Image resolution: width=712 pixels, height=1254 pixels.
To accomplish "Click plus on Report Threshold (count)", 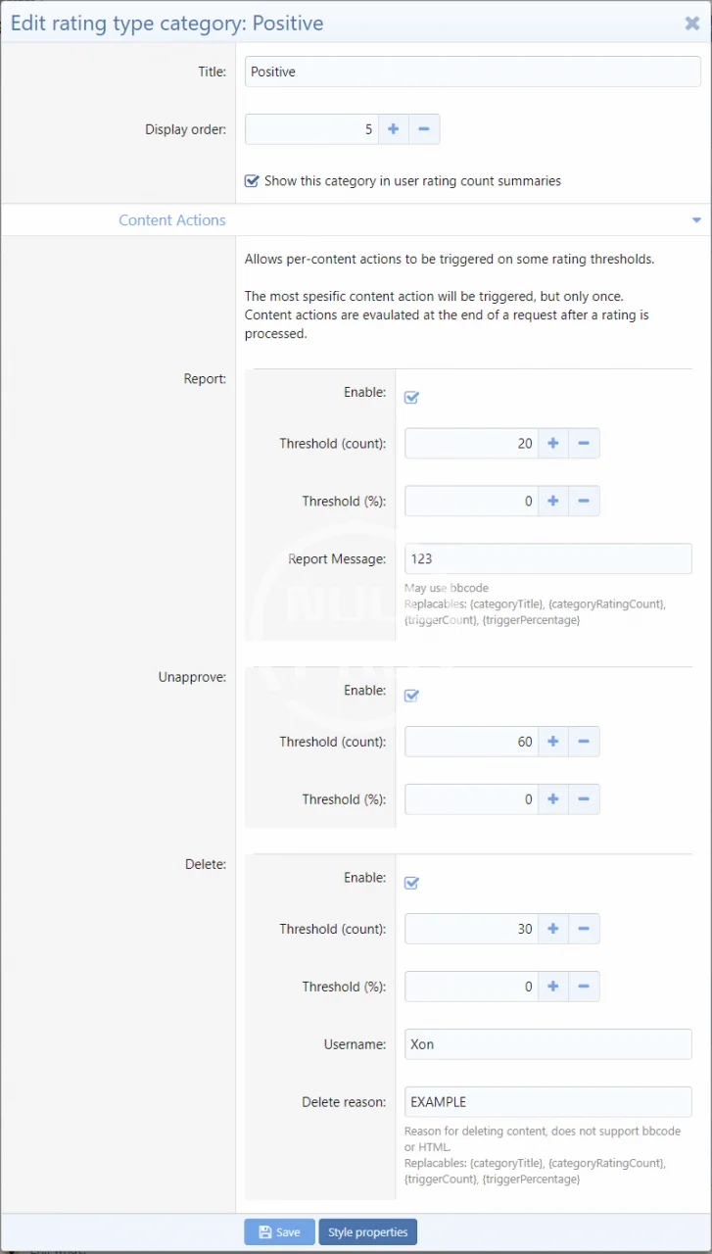I will point(553,444).
